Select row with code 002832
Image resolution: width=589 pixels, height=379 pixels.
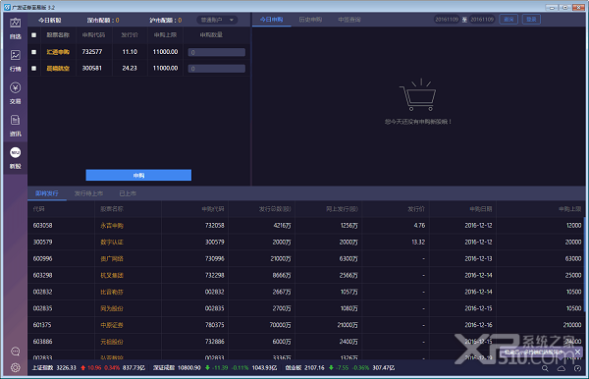[305, 292]
